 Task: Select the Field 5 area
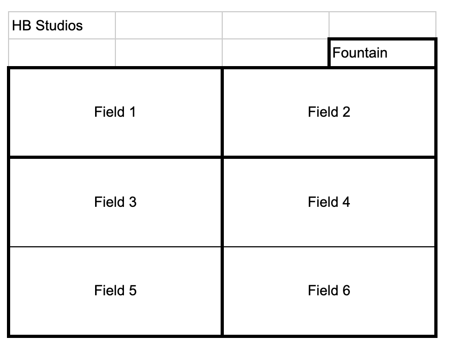coord(115,291)
